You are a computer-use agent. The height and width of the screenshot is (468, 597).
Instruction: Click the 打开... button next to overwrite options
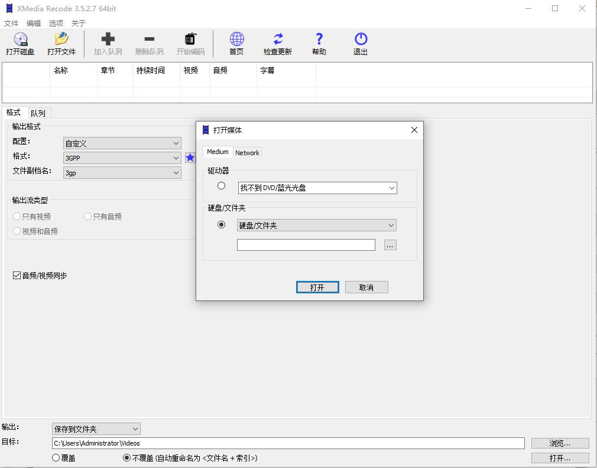[x=560, y=458]
